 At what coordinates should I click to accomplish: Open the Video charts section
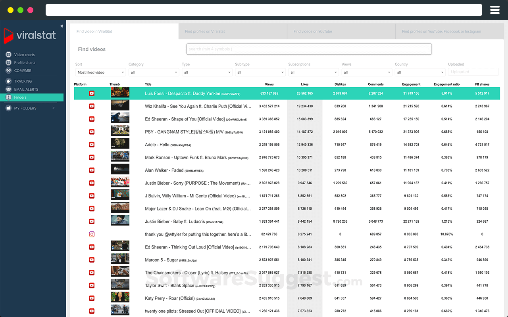(24, 54)
